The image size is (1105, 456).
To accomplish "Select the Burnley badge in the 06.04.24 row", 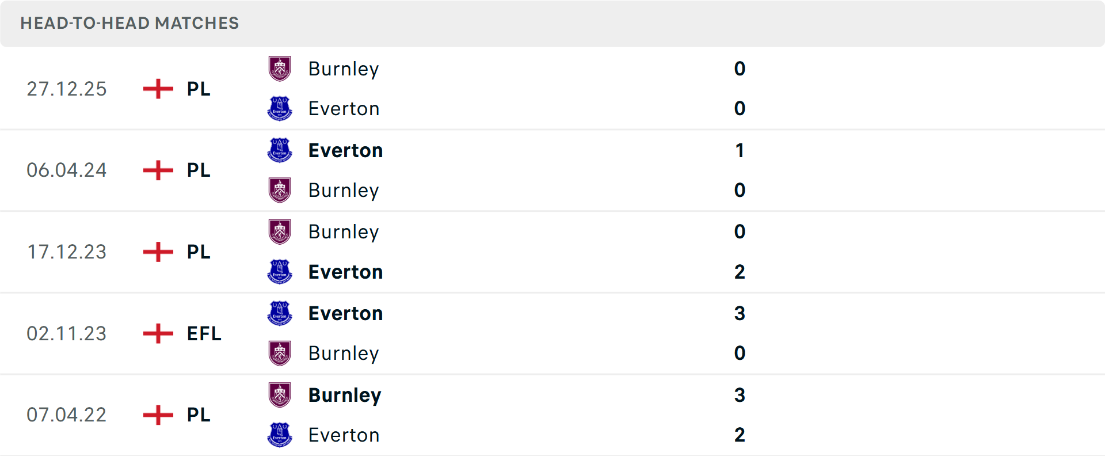I will click(280, 190).
